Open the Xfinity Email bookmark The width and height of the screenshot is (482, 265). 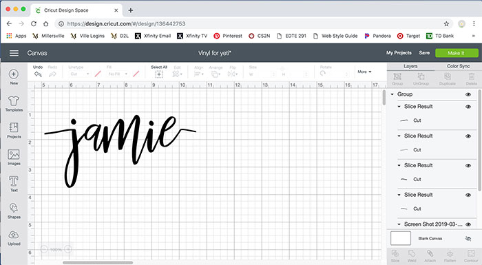pyautogui.click(x=153, y=36)
